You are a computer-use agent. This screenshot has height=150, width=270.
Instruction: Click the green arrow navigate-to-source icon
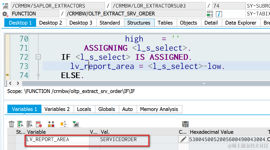(x=210, y=14)
